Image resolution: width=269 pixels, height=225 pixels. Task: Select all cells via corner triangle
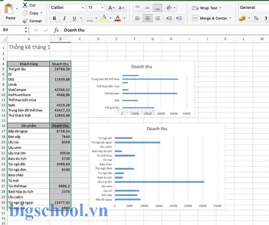(x=4, y=39)
